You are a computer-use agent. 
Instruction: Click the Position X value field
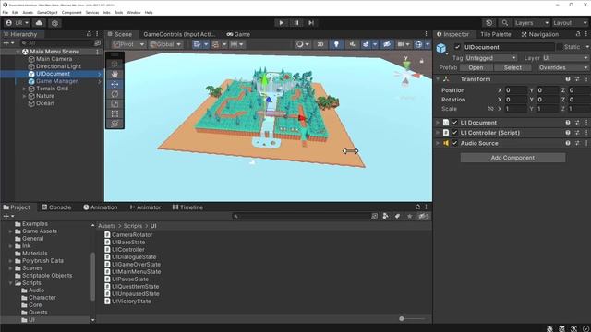(x=515, y=90)
